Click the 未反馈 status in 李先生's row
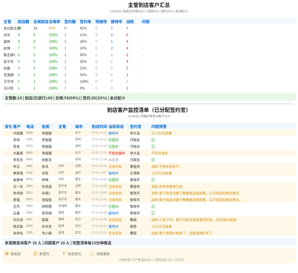The height and width of the screenshot is (273, 298). coord(113,160)
